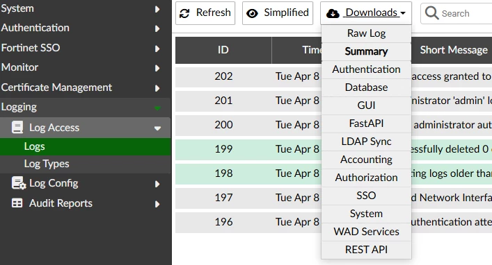Open the Certificate Management sidebar section
Image resolution: width=492 pixels, height=265 pixels.
(x=86, y=87)
